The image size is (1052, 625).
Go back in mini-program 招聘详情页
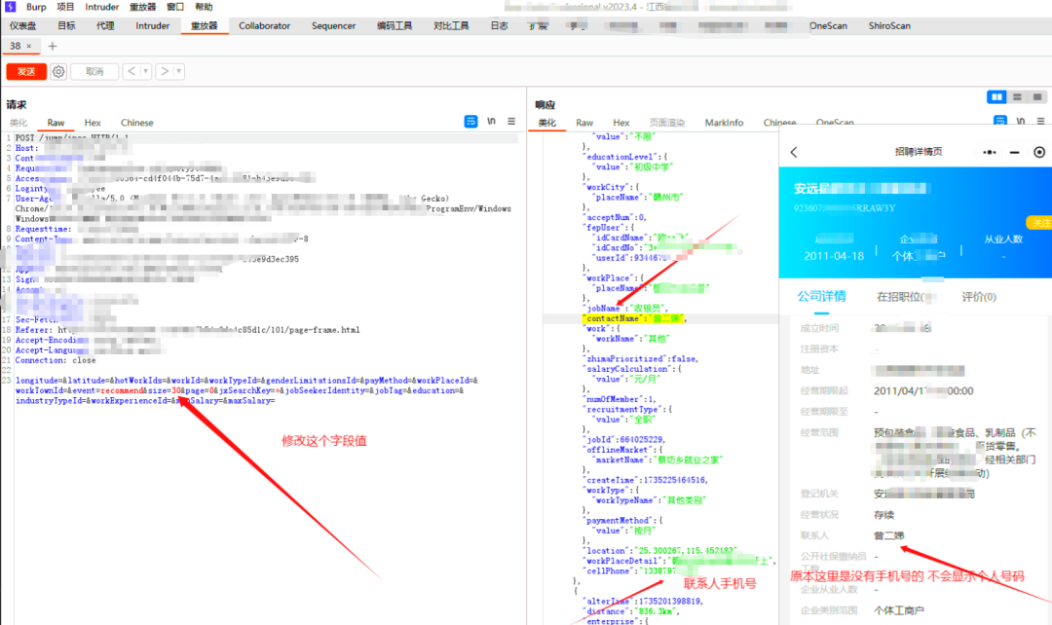(x=794, y=152)
